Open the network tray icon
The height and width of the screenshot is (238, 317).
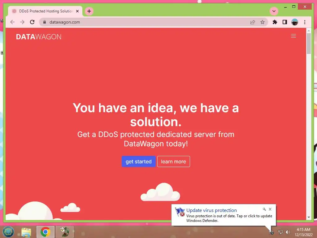coord(280,232)
